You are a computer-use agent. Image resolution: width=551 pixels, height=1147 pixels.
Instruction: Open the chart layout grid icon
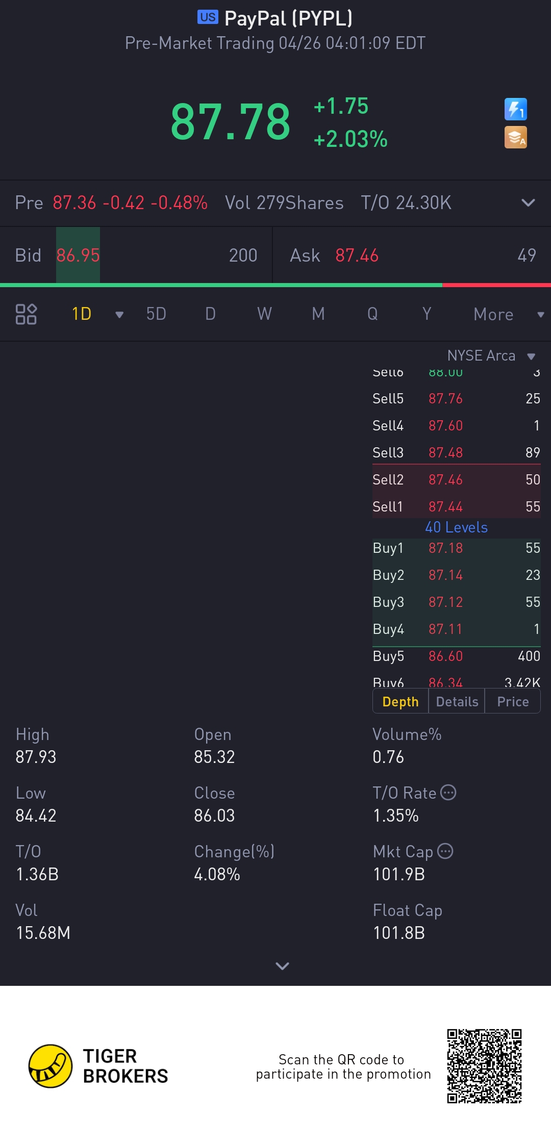(26, 314)
